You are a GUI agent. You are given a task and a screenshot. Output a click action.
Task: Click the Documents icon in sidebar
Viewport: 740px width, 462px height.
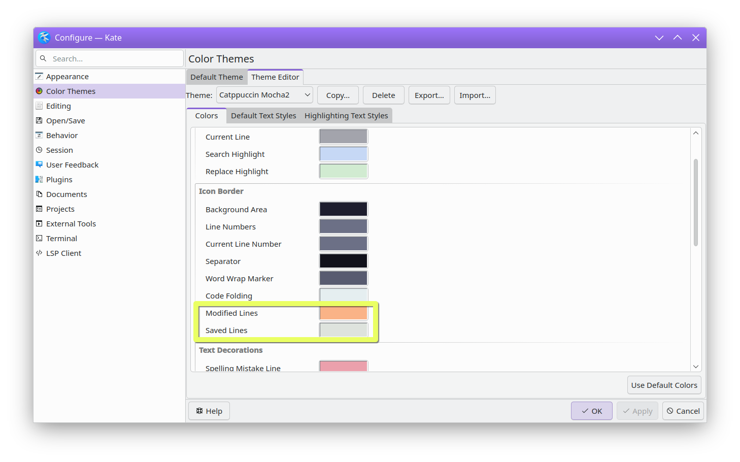pyautogui.click(x=39, y=194)
